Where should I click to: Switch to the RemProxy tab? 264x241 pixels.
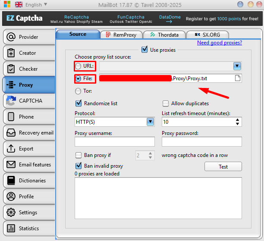(121, 34)
